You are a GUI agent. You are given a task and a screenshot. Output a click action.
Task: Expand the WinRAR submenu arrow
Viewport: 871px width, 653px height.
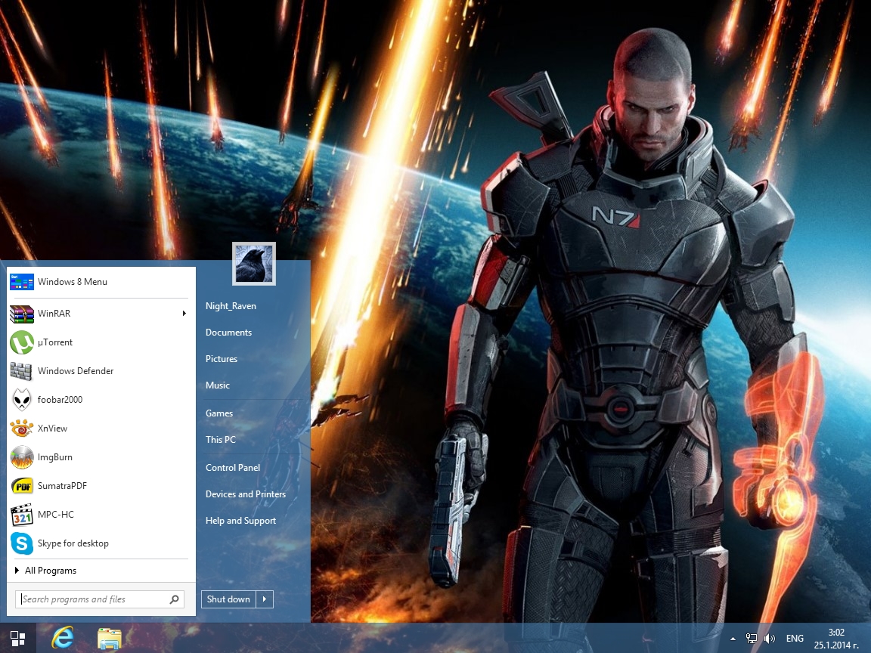click(184, 314)
